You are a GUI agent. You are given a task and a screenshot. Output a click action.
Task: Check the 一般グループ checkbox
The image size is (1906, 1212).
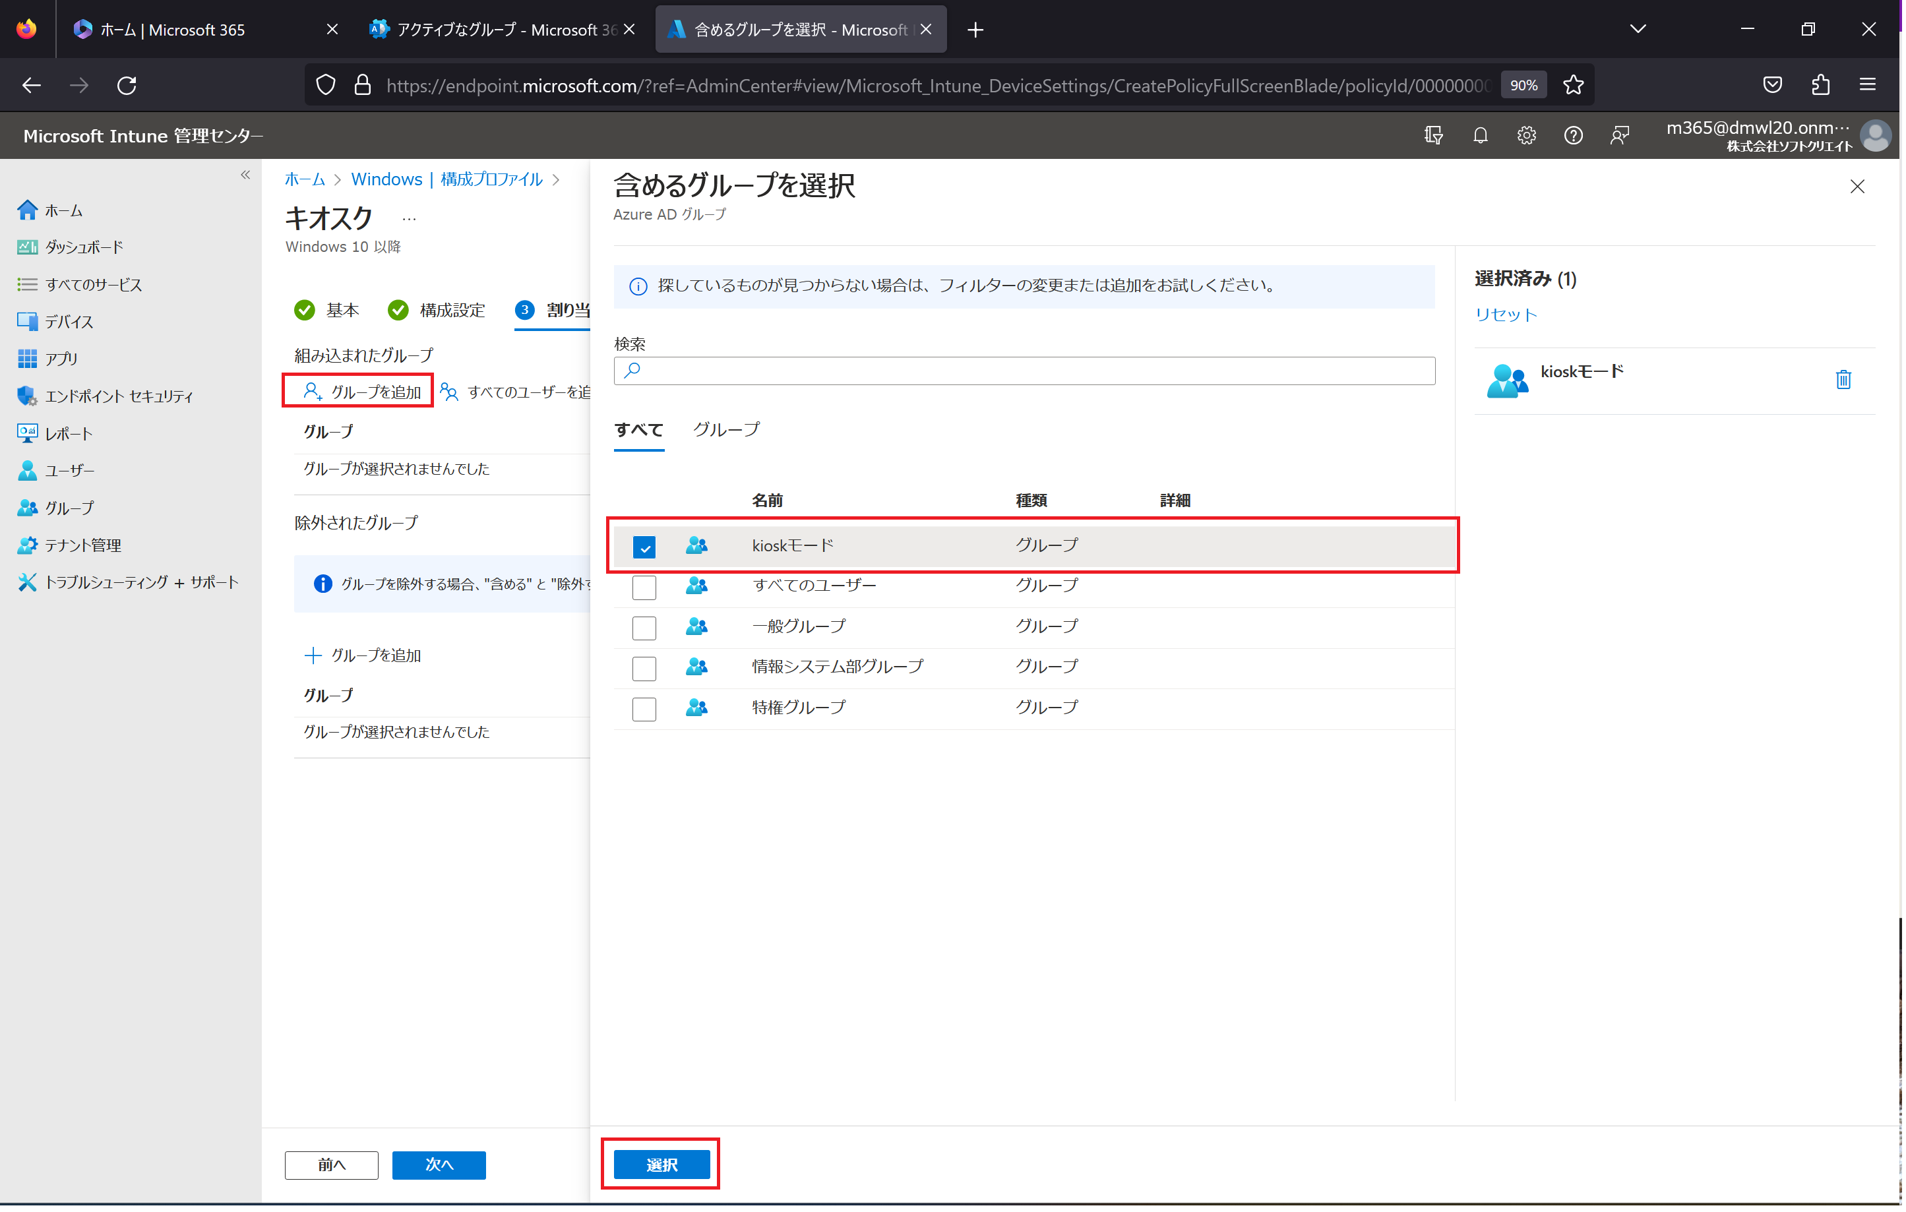643,626
